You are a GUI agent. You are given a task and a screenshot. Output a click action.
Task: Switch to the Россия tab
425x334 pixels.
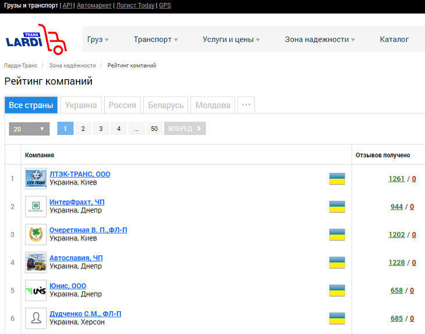(122, 105)
